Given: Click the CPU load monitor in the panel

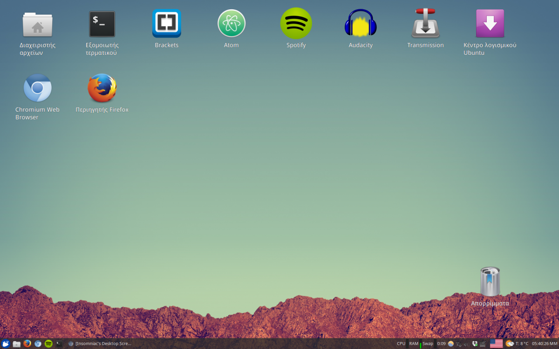Looking at the screenshot, I should point(402,344).
